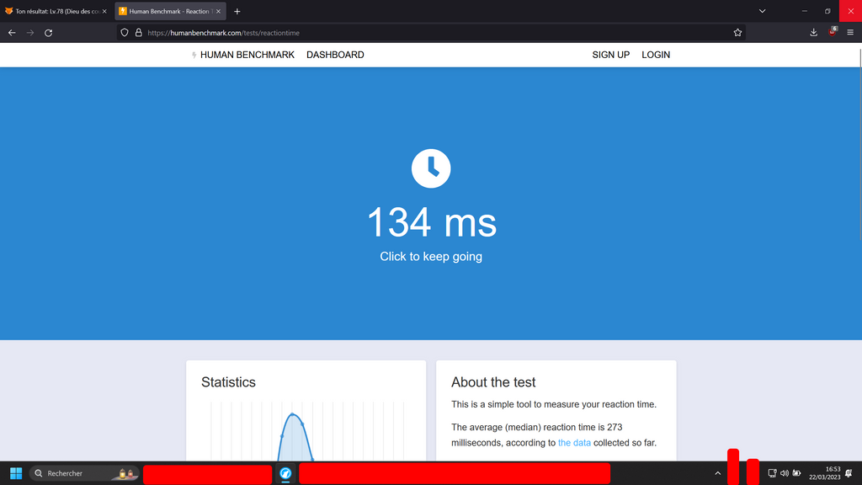Reload the page with the refresh button

click(x=49, y=33)
